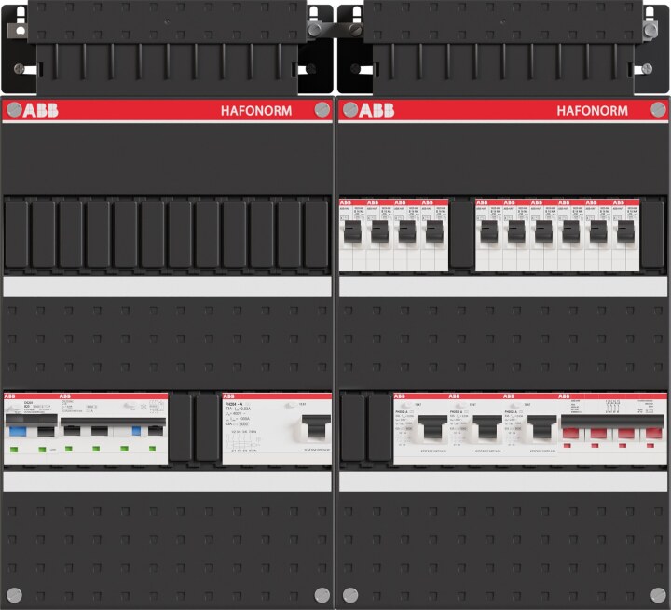Image resolution: width=671 pixels, height=610 pixels.
Task: Push the test button on the first FH202 RCD
Action: 404,405
